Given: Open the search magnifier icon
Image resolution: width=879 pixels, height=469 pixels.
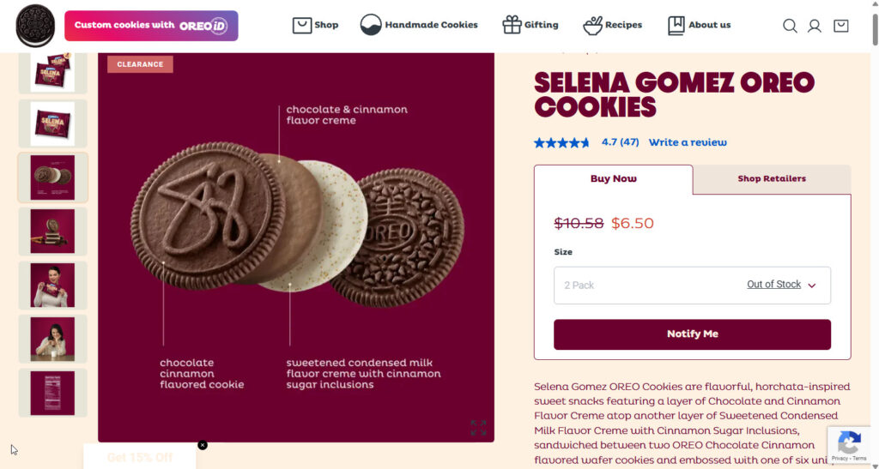Looking at the screenshot, I should point(790,26).
